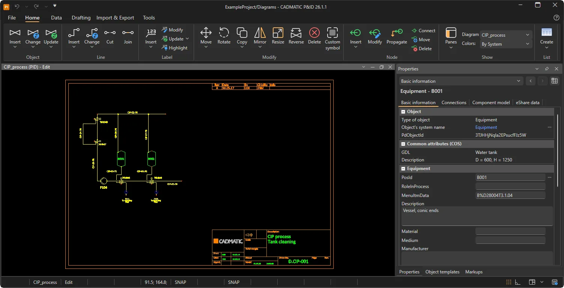Select the Rotate tool

tap(224, 36)
